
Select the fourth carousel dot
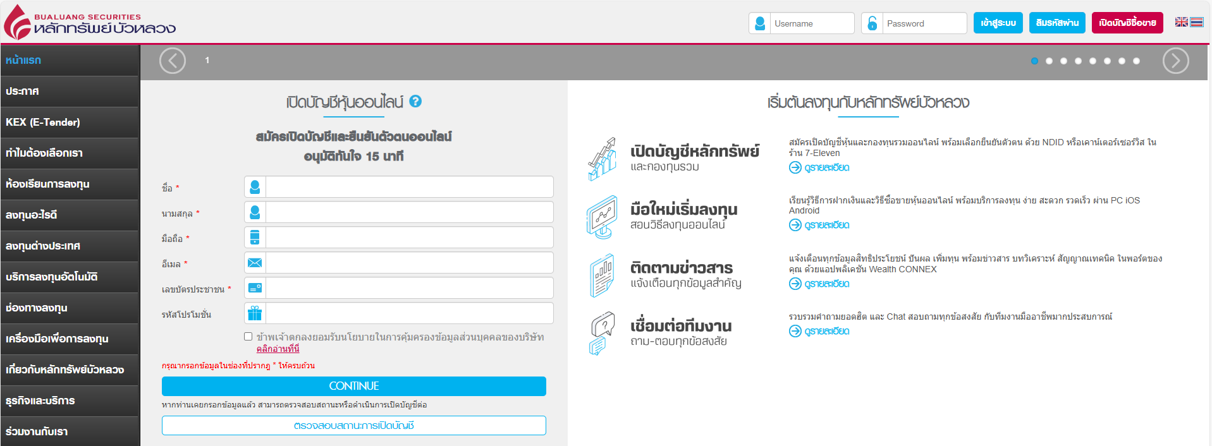click(1078, 61)
